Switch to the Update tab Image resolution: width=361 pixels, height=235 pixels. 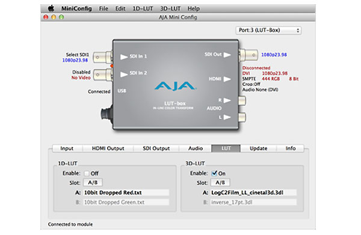[x=258, y=148]
